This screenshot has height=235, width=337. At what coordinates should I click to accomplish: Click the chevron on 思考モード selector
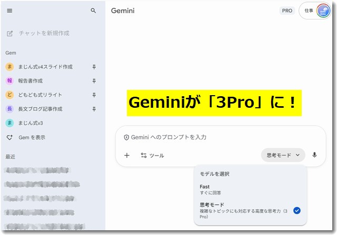point(298,155)
